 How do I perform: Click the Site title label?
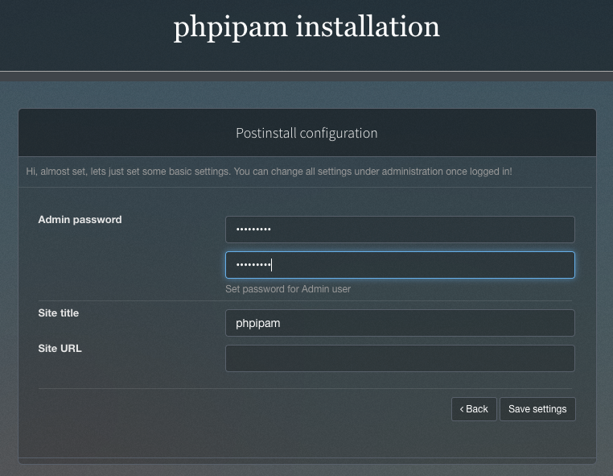click(58, 313)
